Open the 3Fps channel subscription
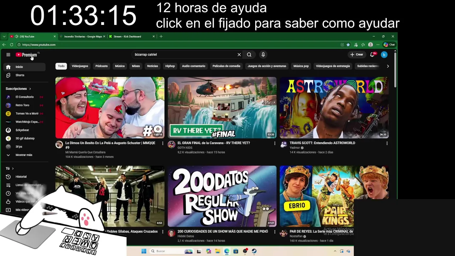This screenshot has width=455, height=256. 24,147
